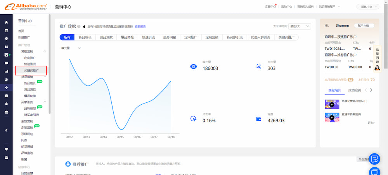The image size is (388, 175).
Task: Click the highlighted marketing icon in sidebar
Action: 7,87
